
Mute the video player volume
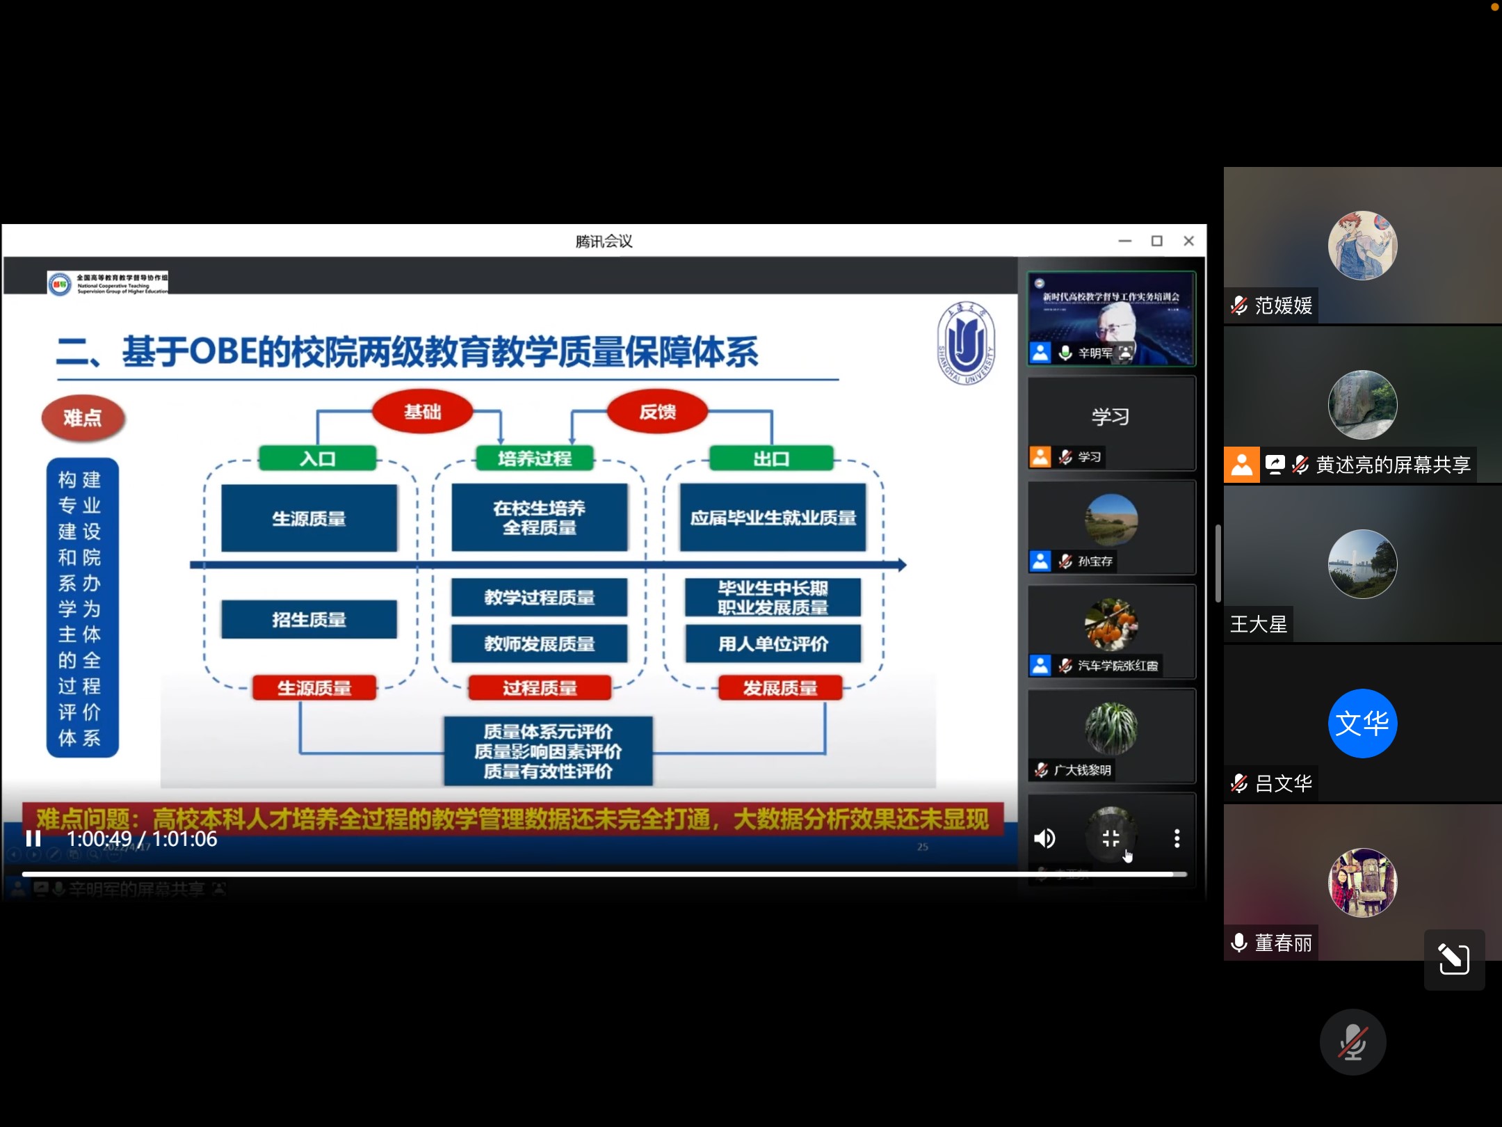1044,839
